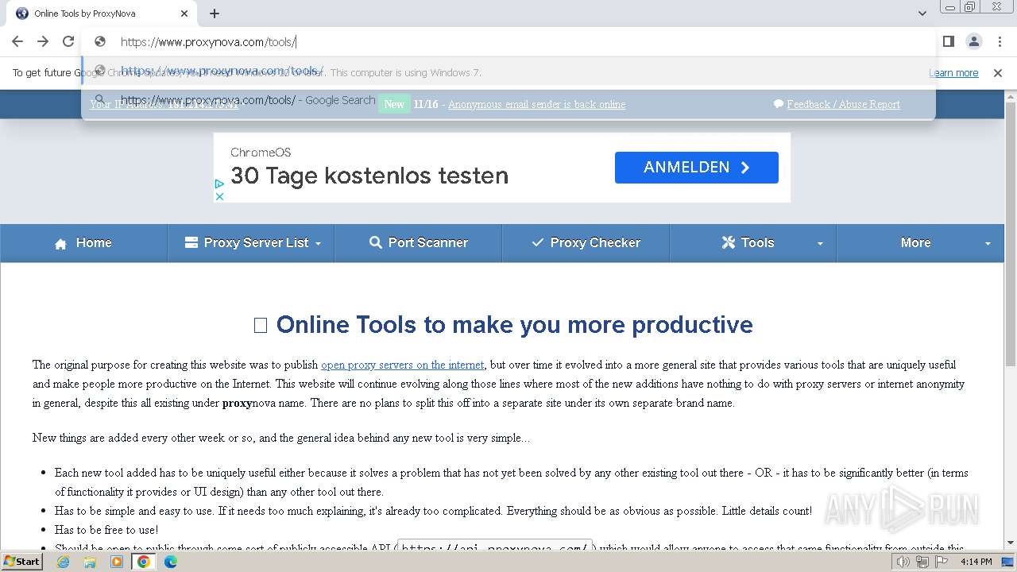Toggle the browser side panel icon
Image resolution: width=1017 pixels, height=572 pixels.
[948, 41]
